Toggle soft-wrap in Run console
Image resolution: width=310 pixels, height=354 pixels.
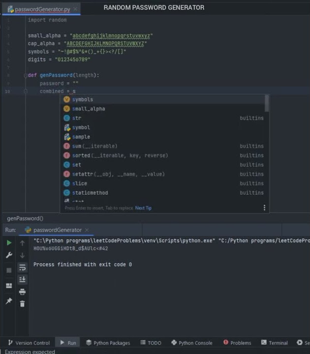point(22,267)
